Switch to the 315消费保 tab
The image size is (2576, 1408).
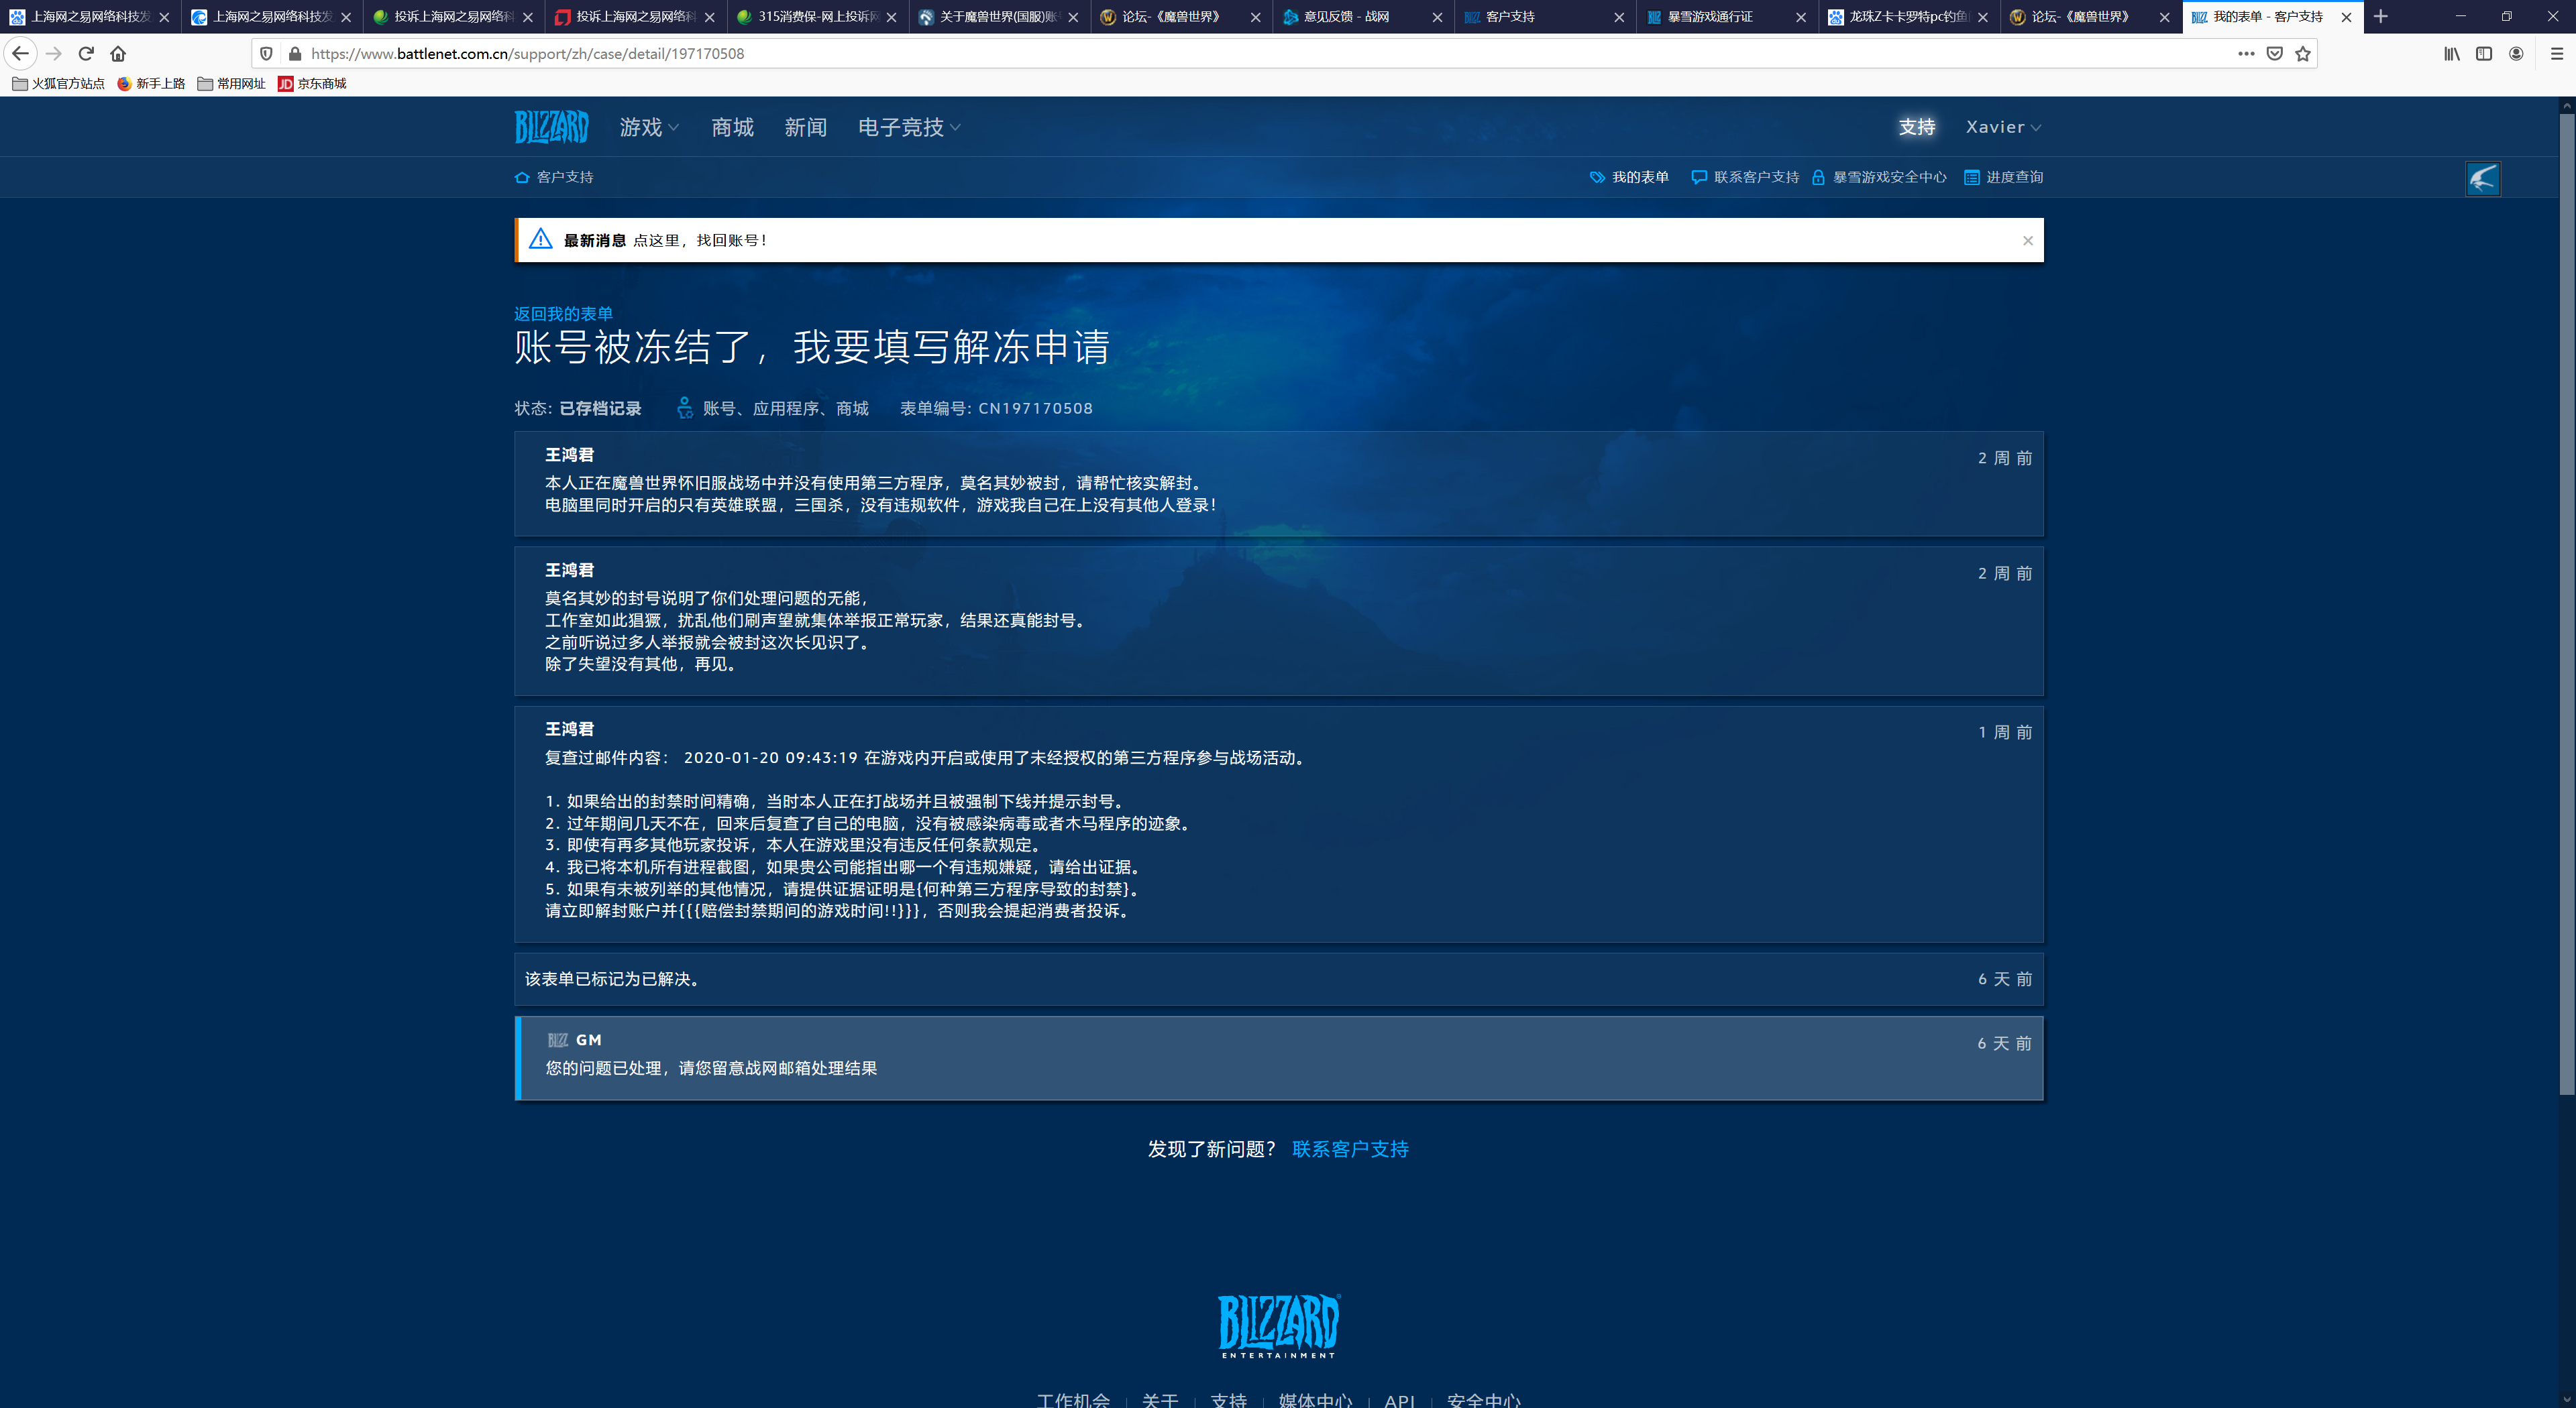pos(818,16)
